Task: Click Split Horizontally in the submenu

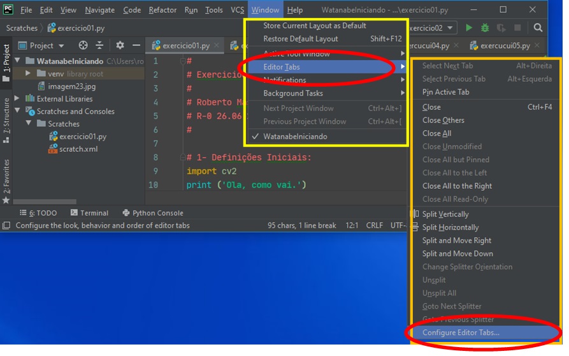Action: click(450, 228)
